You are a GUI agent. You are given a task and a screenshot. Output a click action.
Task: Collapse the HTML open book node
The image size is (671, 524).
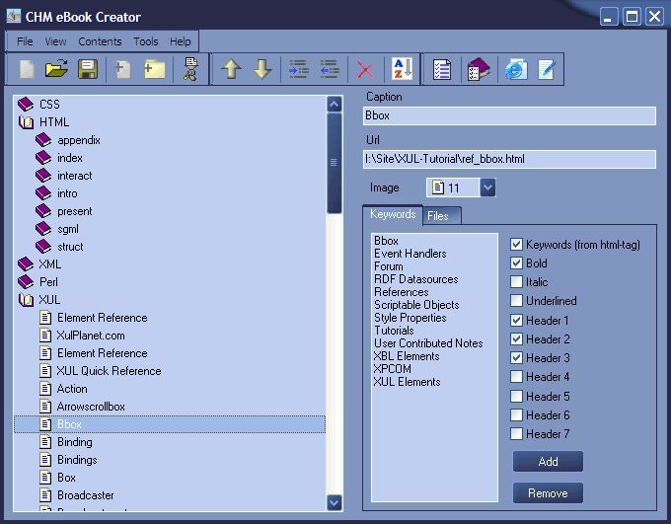click(26, 122)
